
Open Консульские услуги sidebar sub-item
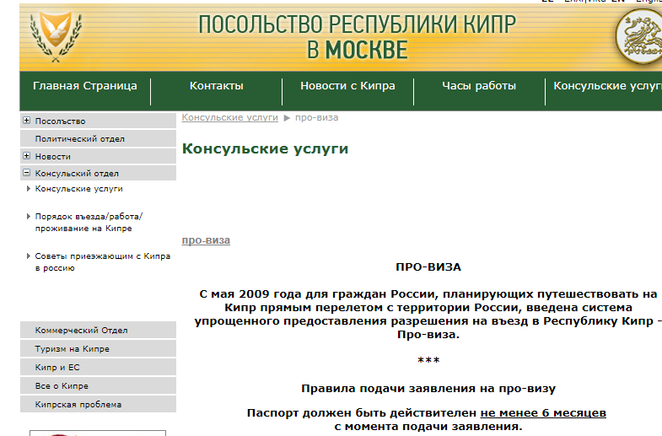[79, 189]
